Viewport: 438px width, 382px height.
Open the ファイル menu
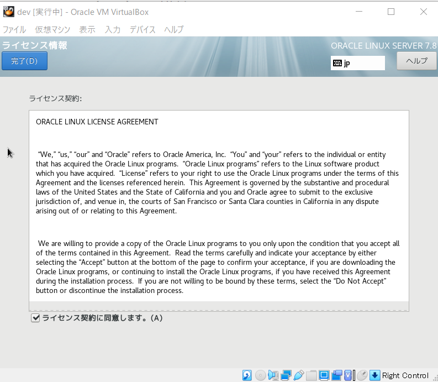tap(14, 29)
